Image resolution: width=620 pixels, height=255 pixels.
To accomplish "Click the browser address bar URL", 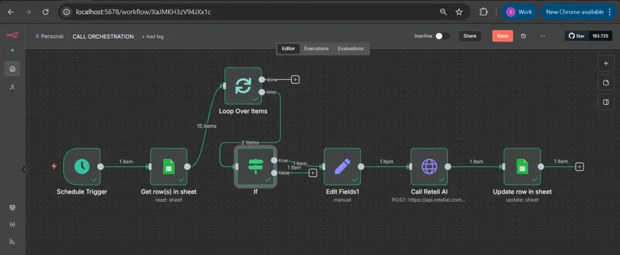I will [x=144, y=12].
